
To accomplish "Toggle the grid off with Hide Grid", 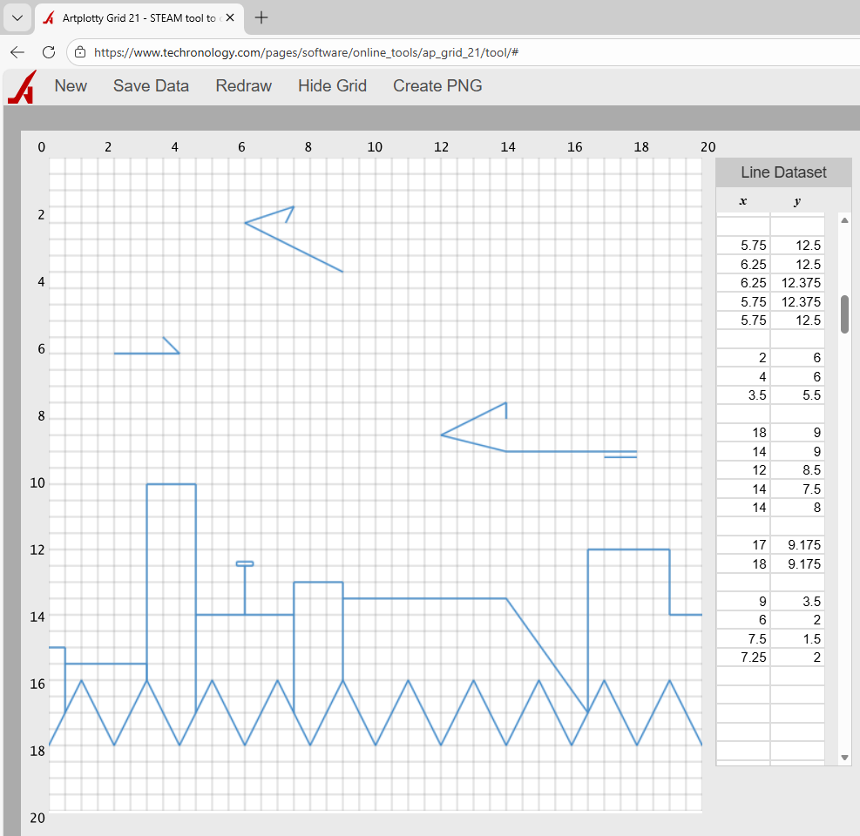I will pyautogui.click(x=332, y=85).
